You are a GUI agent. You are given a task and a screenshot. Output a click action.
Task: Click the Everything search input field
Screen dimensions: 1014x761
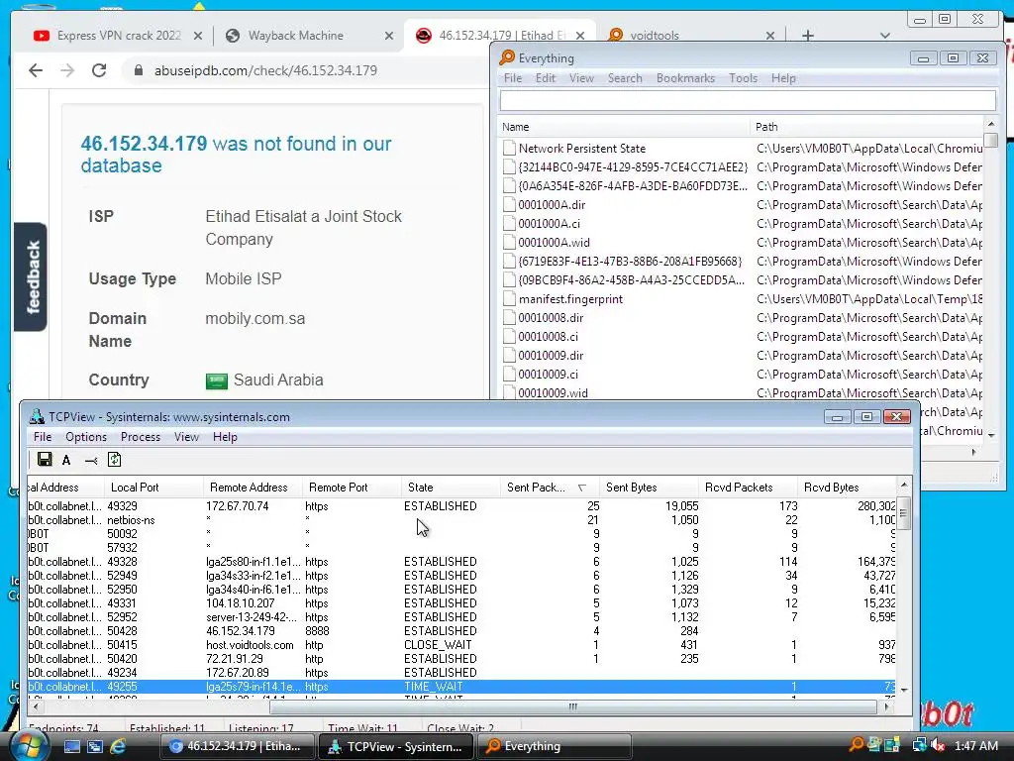coord(748,100)
